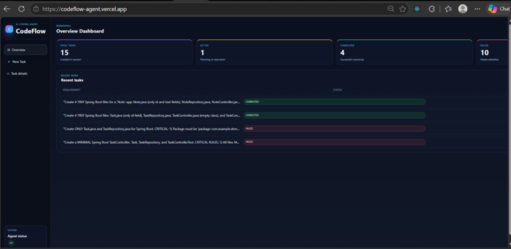Click the zoom out magnifier icon

coord(391,9)
